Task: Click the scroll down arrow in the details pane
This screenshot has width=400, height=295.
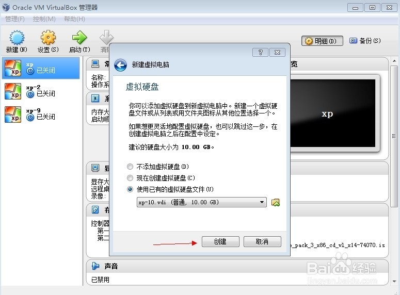Action: coord(394,281)
